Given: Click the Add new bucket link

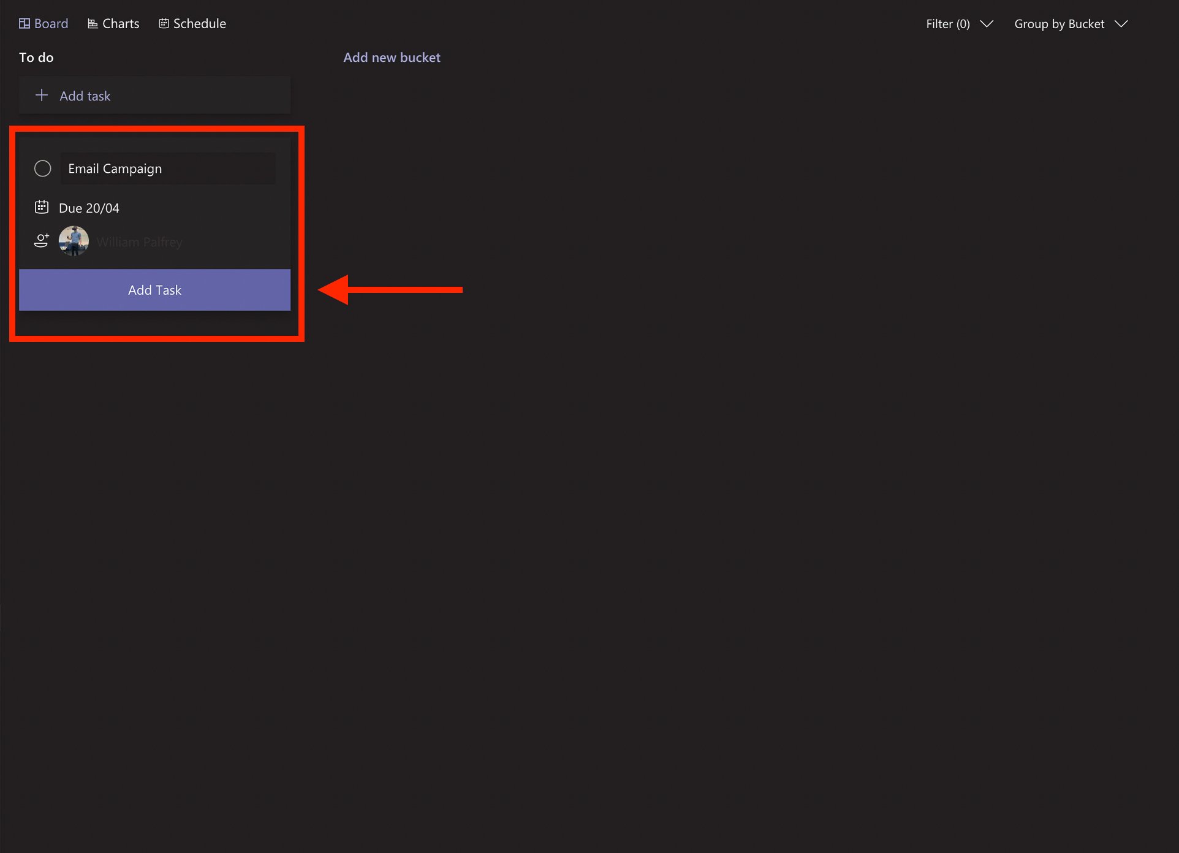Looking at the screenshot, I should point(392,57).
